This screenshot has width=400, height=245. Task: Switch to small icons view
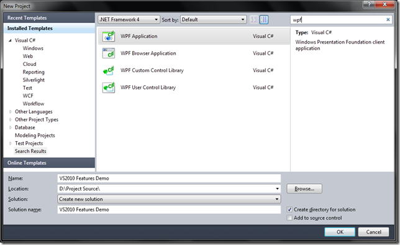(x=253, y=19)
